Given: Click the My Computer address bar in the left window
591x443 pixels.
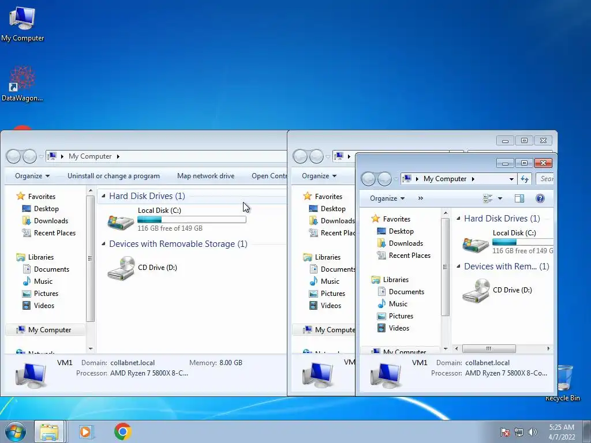Looking at the screenshot, I should [x=166, y=156].
